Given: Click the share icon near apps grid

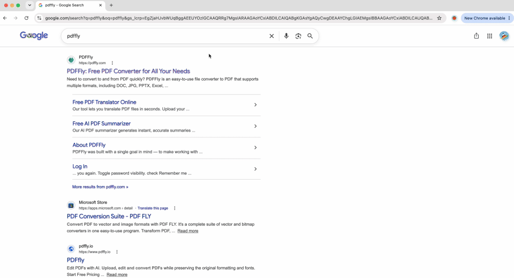Looking at the screenshot, I should click(x=477, y=36).
